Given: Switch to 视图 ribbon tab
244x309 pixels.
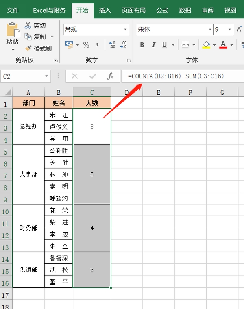Looking at the screenshot, I should click(x=230, y=10).
